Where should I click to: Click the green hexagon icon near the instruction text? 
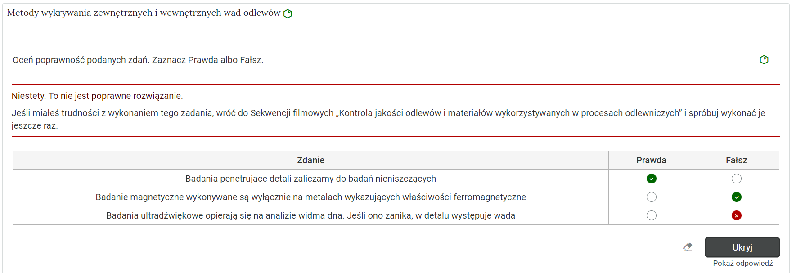pyautogui.click(x=764, y=59)
